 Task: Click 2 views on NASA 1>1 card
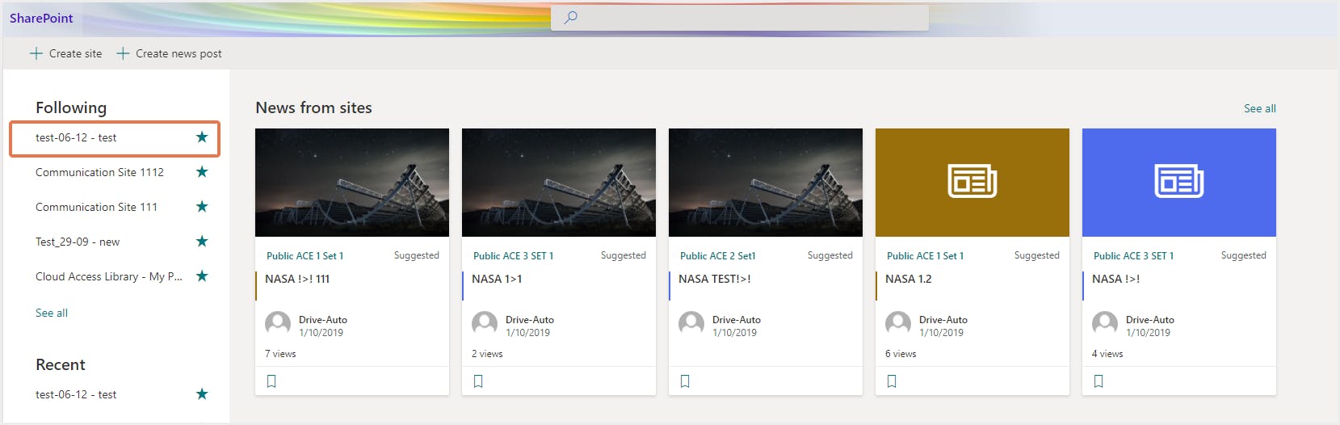487,354
